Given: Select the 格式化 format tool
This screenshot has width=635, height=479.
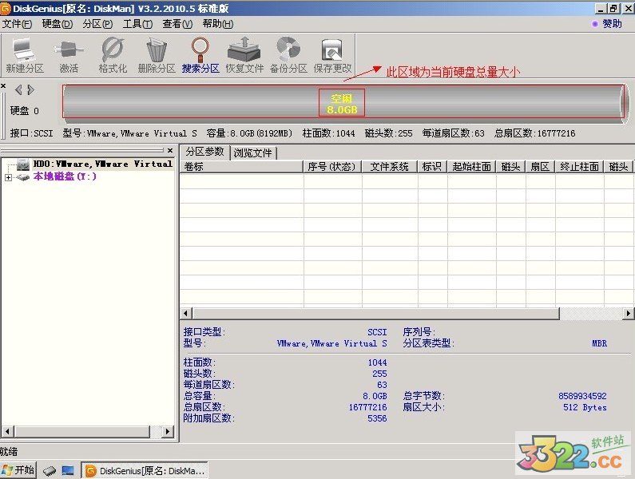Looking at the screenshot, I should coord(113,55).
